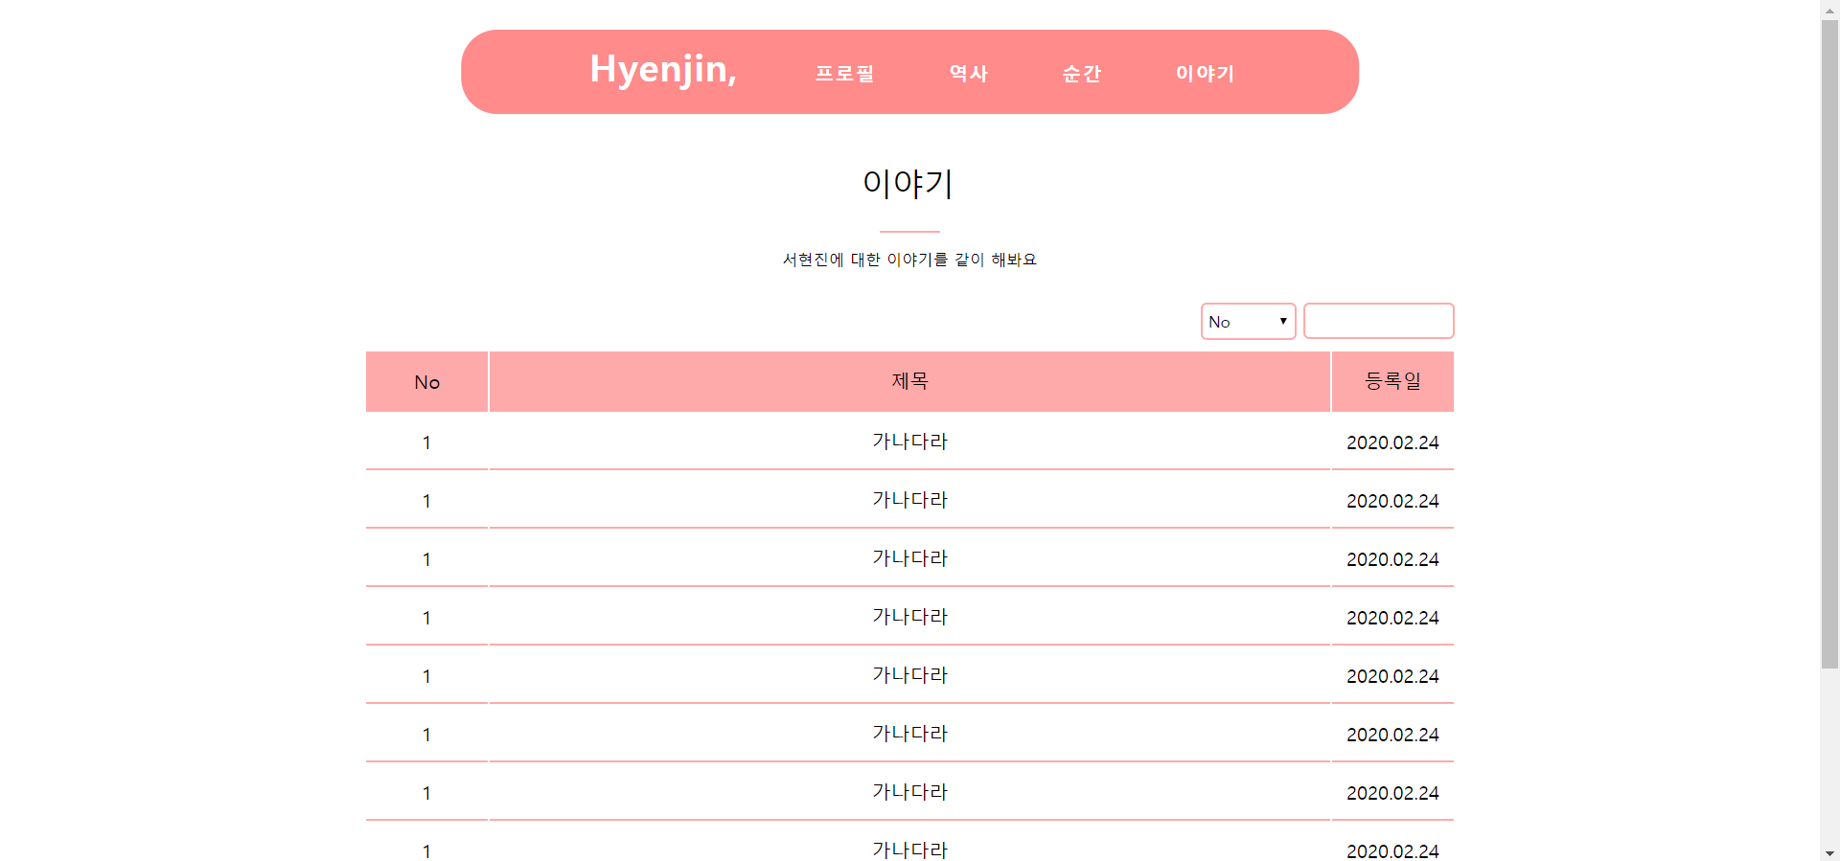The height and width of the screenshot is (861, 1840).
Task: Click the 제목 column header
Action: point(909,380)
